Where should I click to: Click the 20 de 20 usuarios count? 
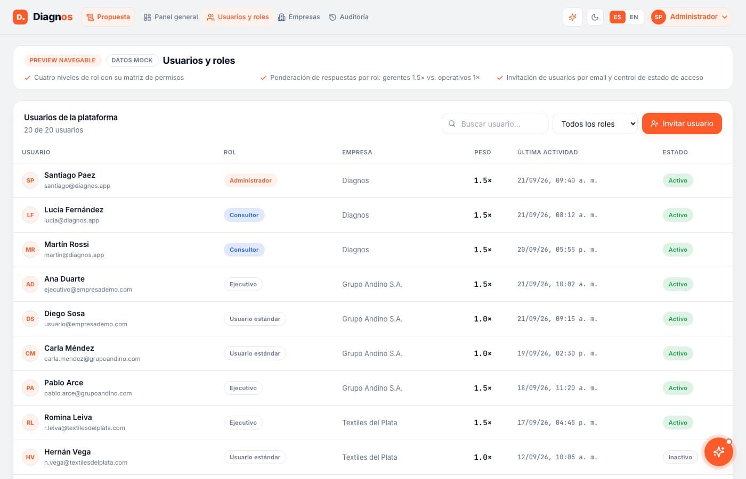click(53, 130)
